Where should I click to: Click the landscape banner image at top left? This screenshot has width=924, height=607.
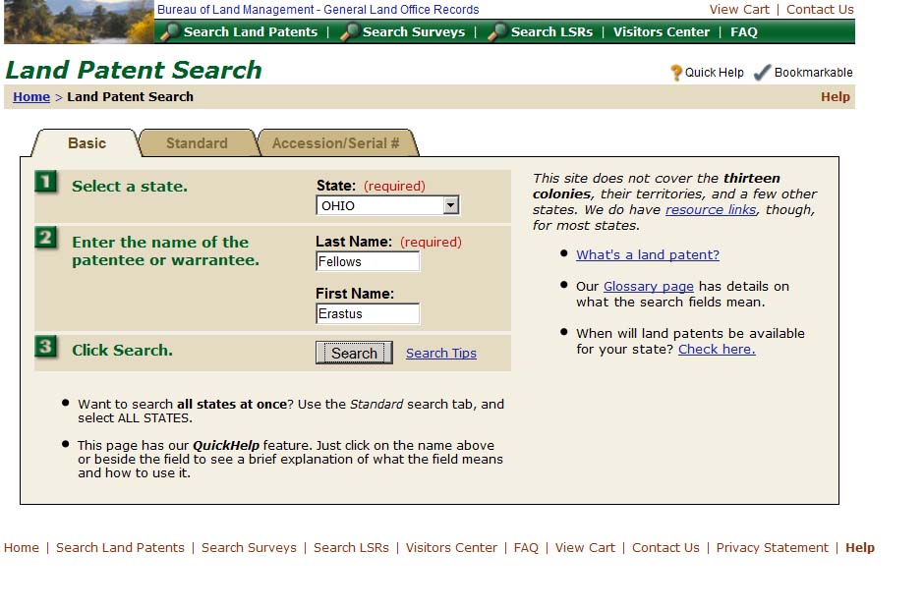[79, 22]
